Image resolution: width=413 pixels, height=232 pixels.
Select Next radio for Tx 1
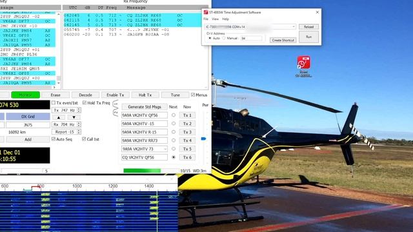[174, 115]
